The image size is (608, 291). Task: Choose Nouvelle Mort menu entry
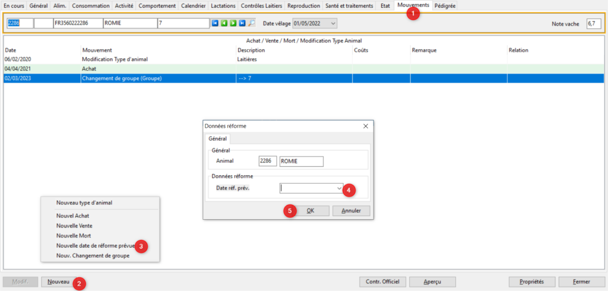point(74,236)
